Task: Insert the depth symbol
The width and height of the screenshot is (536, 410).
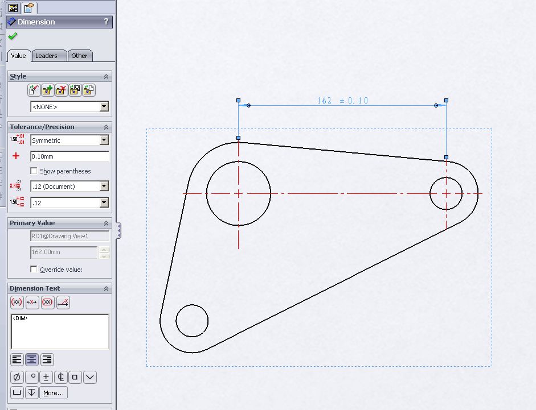Action: tap(31, 392)
